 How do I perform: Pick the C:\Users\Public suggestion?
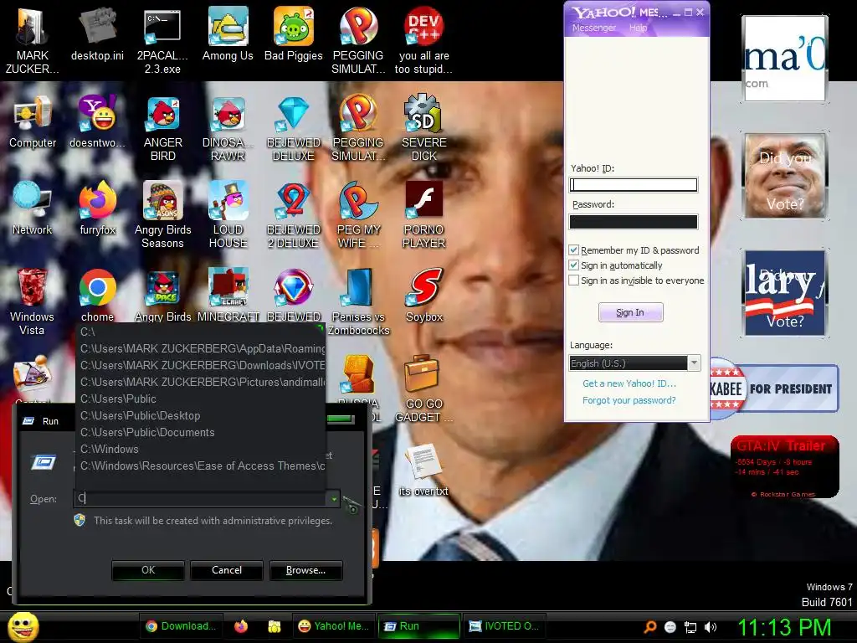201,399
